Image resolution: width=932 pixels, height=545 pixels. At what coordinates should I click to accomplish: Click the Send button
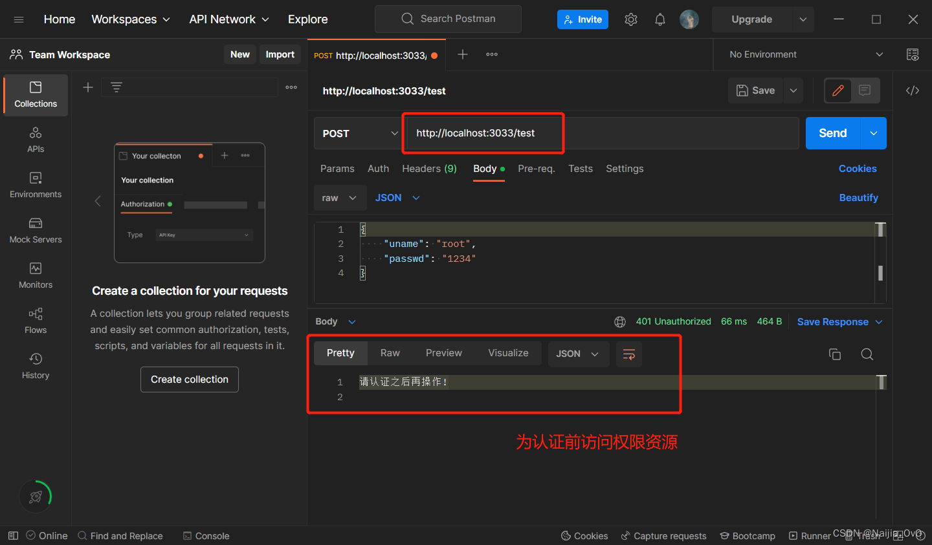(833, 133)
